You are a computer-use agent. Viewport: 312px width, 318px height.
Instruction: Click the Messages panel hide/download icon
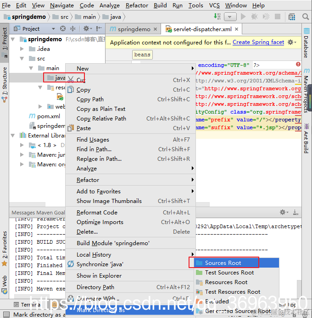[x=295, y=212]
